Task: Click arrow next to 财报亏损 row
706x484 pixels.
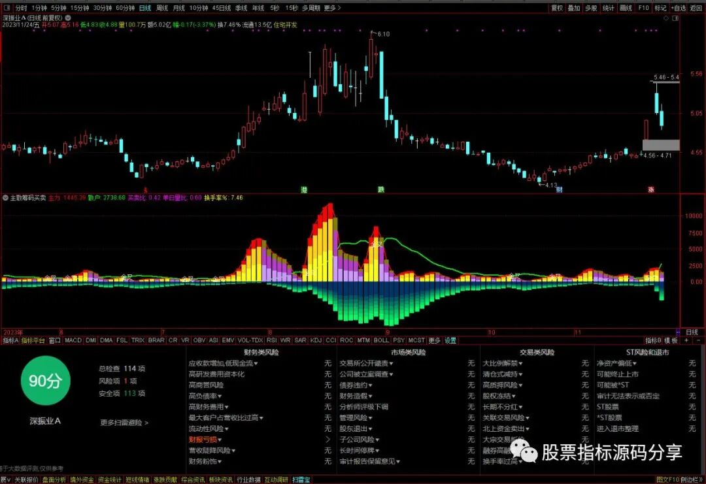Action: 328,440
